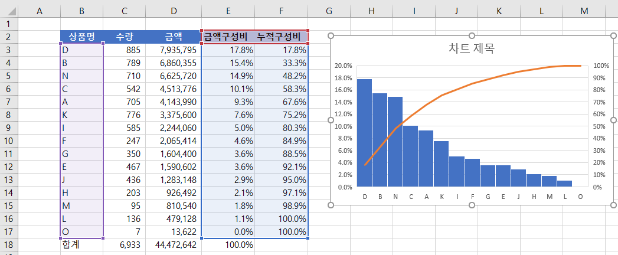Select the chart's horizontal category axis labels
618x255 pixels.
pyautogui.click(x=472, y=197)
